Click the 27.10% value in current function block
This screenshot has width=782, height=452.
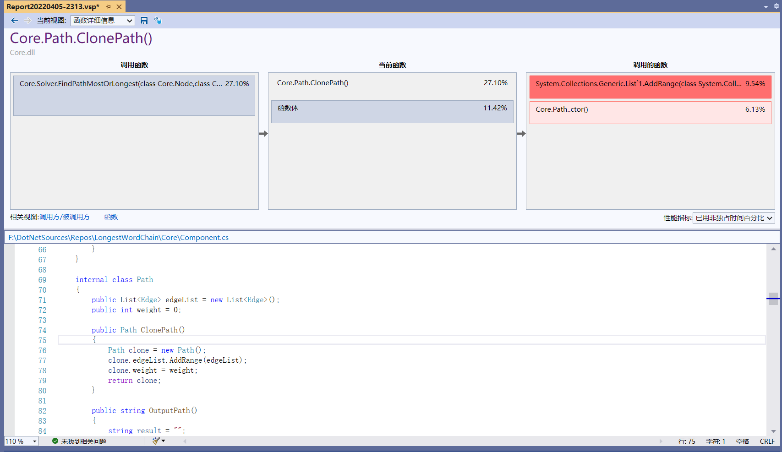point(496,83)
